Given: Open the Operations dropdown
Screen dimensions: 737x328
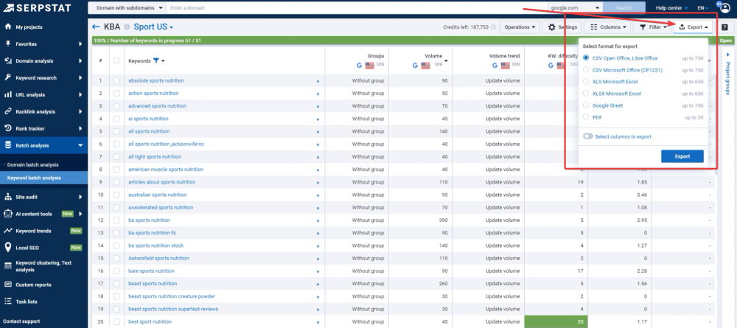Looking at the screenshot, I should click(x=520, y=27).
